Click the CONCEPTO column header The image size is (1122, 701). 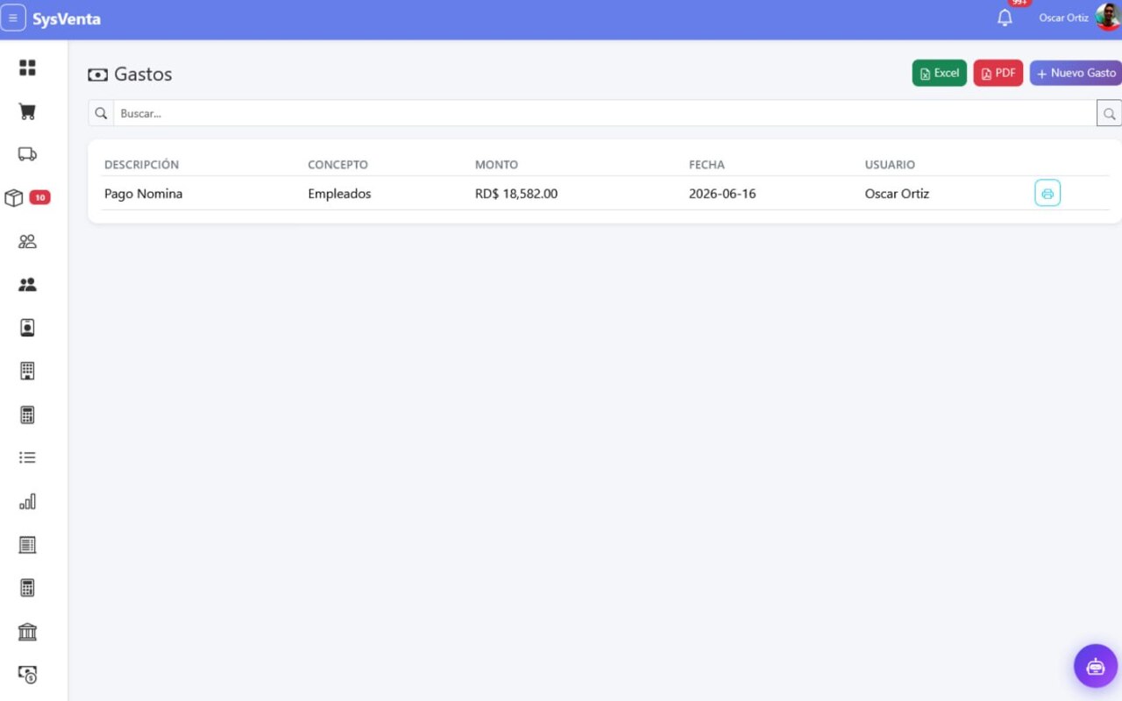pyautogui.click(x=337, y=165)
